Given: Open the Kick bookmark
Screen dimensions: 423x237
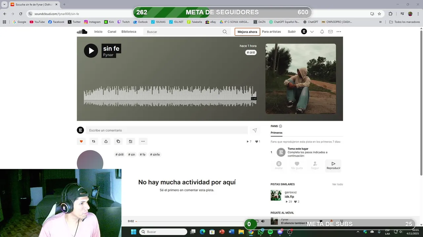Looking at the screenshot, I should [109, 22].
